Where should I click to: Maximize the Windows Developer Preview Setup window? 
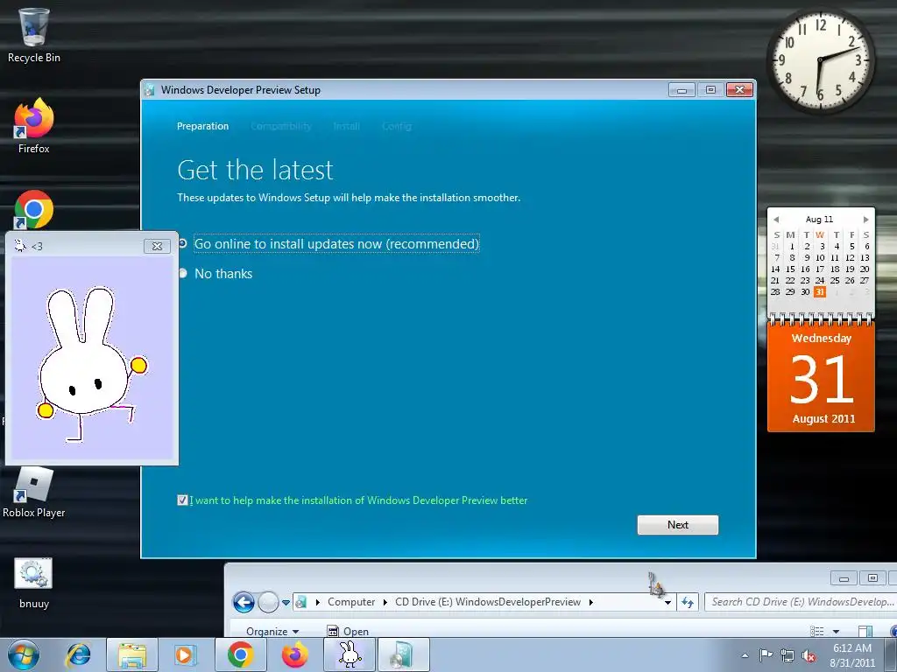pyautogui.click(x=710, y=90)
